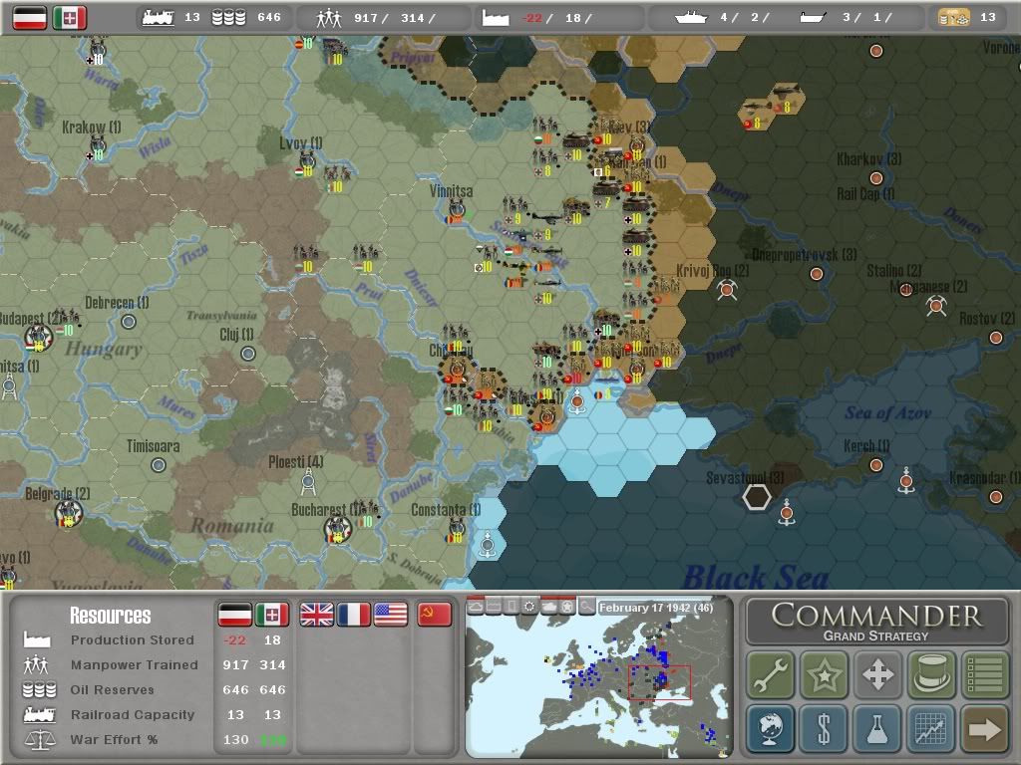Select the British flag in Resources panel
Screen dimensions: 1021x765
tap(316, 614)
